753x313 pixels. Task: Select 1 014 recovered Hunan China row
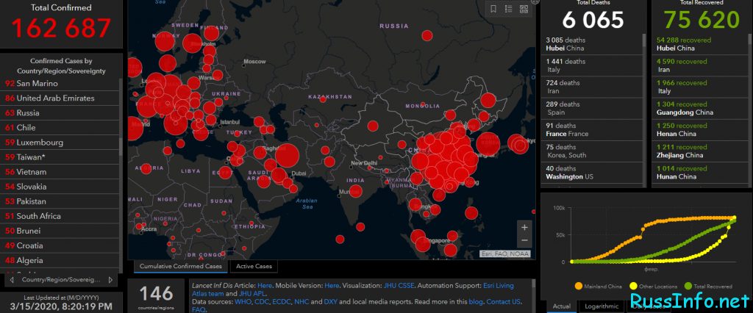pyautogui.click(x=699, y=173)
